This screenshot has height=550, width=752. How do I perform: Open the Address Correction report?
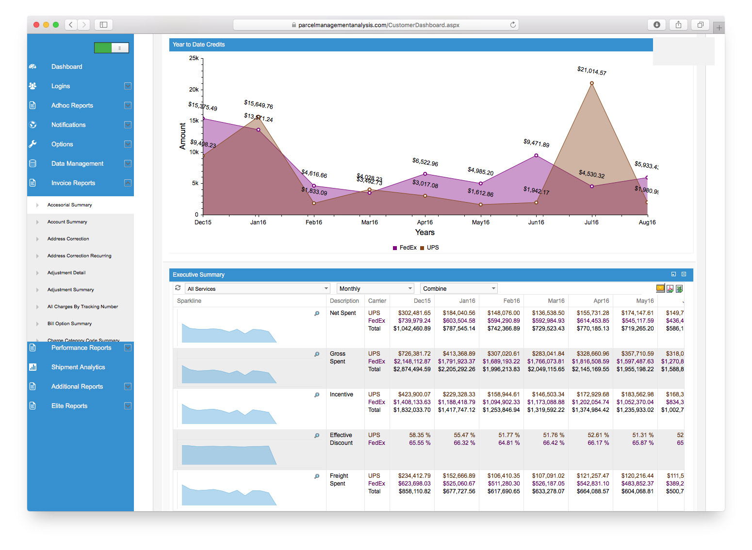coord(68,238)
